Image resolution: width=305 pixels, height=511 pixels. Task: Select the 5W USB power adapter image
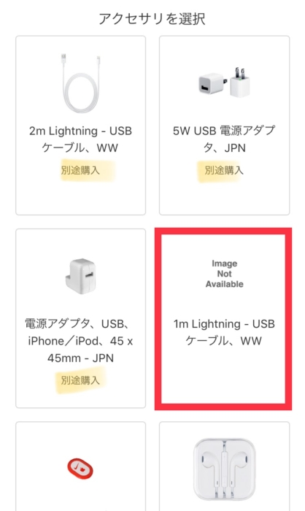pyautogui.click(x=224, y=82)
